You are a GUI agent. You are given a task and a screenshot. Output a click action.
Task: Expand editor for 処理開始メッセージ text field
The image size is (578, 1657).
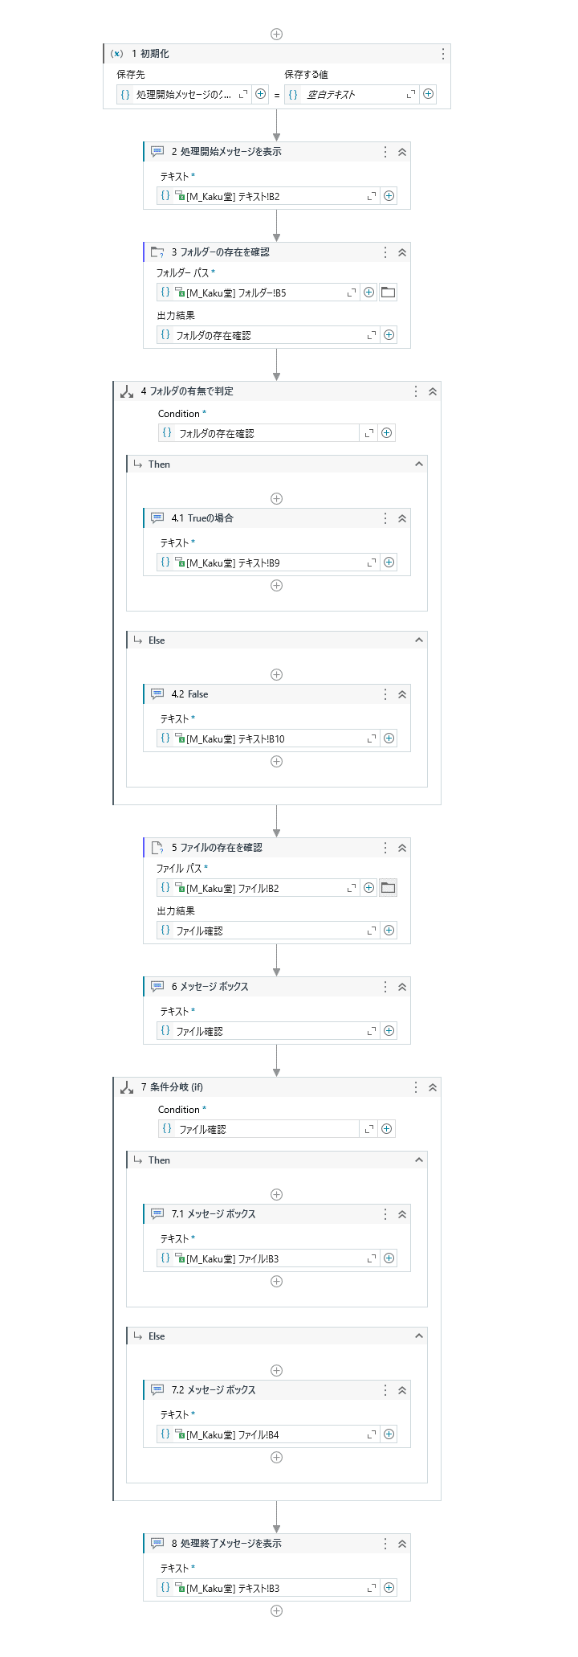coord(372,196)
